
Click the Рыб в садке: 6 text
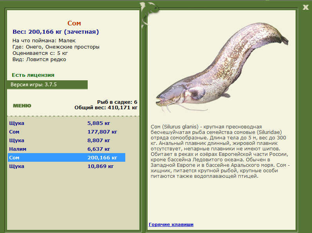(117, 102)
